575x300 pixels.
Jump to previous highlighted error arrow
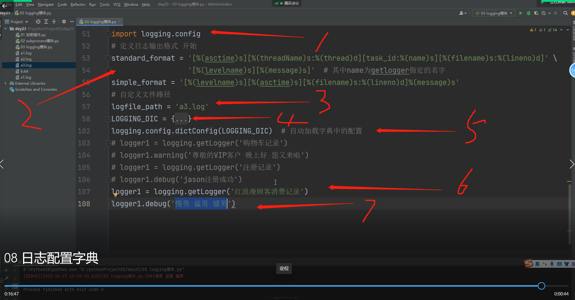[561, 30]
